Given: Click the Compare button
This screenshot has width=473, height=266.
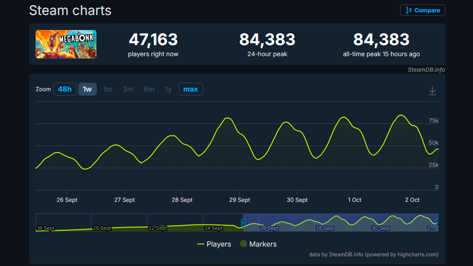Looking at the screenshot, I should [422, 10].
